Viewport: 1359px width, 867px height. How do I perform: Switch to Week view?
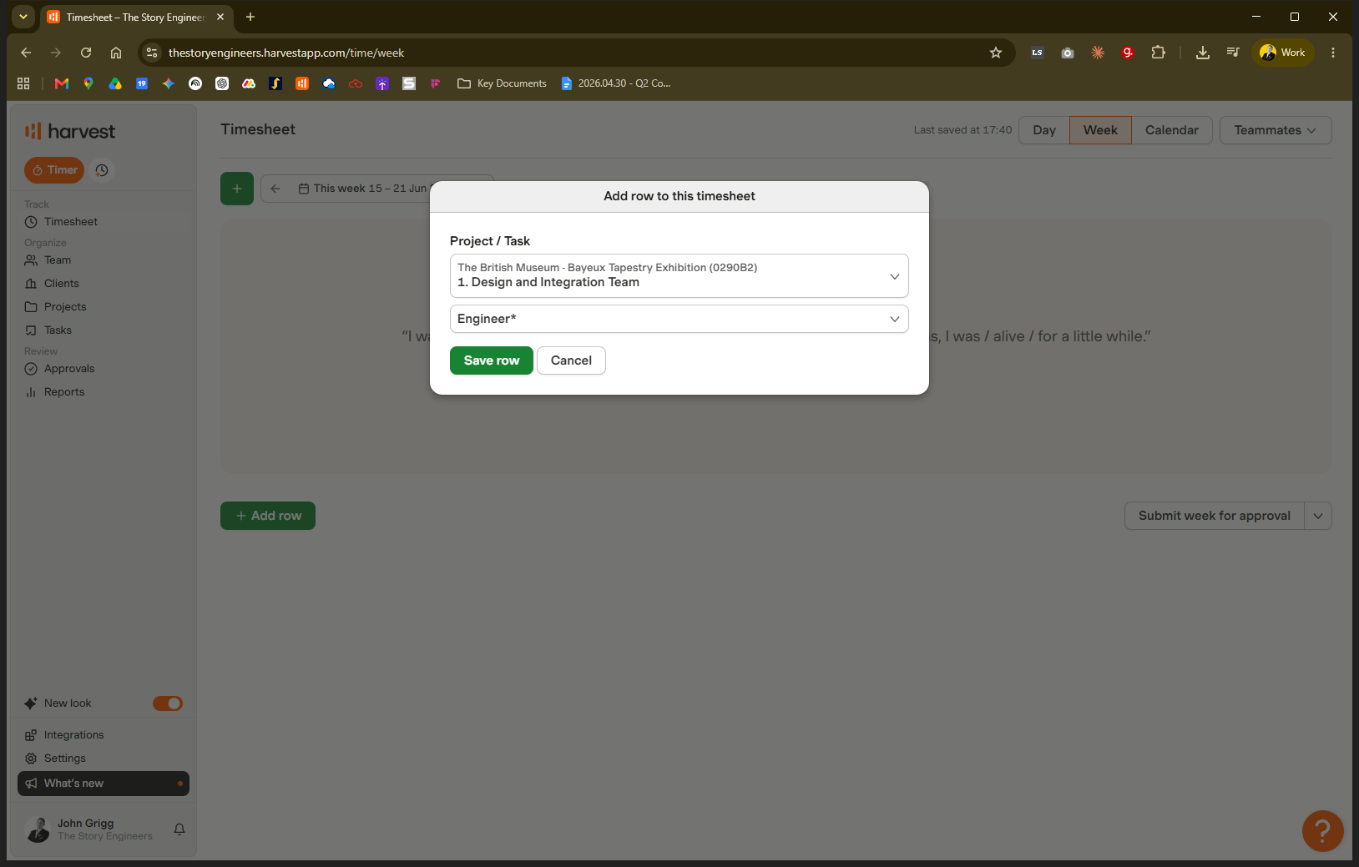(x=1100, y=130)
